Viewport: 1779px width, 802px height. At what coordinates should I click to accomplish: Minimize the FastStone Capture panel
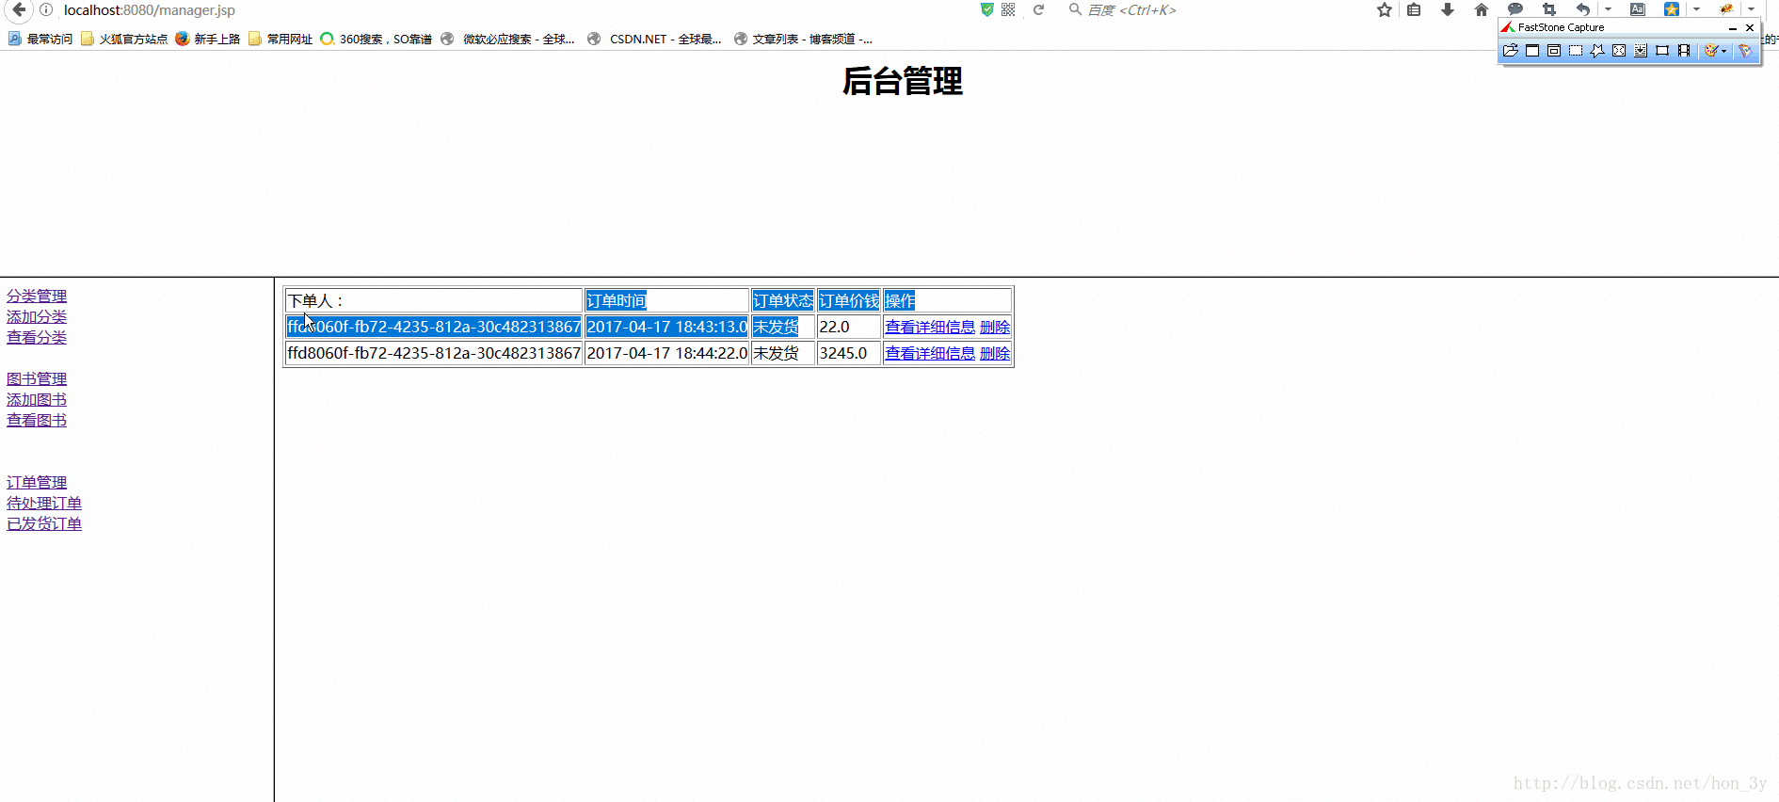(x=1733, y=28)
